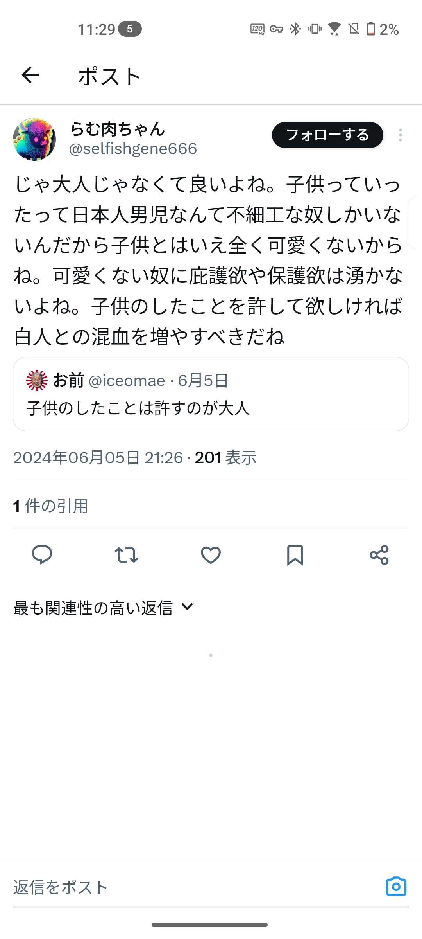Screen dimensions: 422x939
Task: View 1 件の引用 quotes list
Action: point(50,506)
